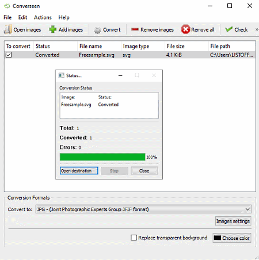Viewport: 259px width, 260px height.
Task: Click the Convert gear icon
Action: click(97, 30)
